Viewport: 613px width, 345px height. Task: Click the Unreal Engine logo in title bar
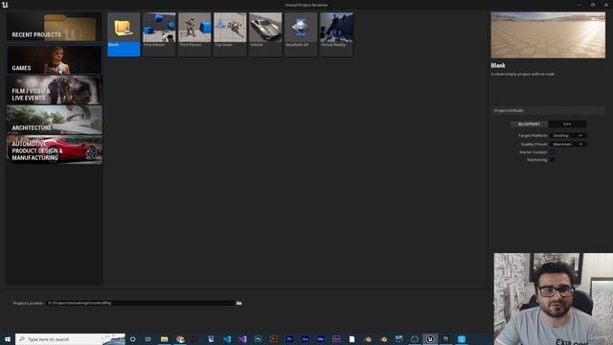click(x=5, y=5)
